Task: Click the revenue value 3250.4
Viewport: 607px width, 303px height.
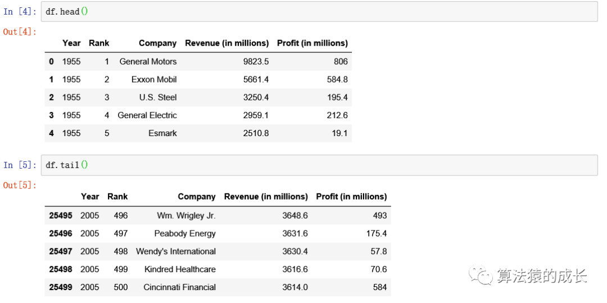Action: [x=256, y=97]
